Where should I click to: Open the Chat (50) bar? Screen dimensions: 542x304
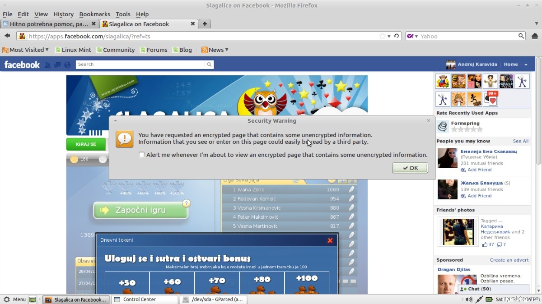(494, 289)
